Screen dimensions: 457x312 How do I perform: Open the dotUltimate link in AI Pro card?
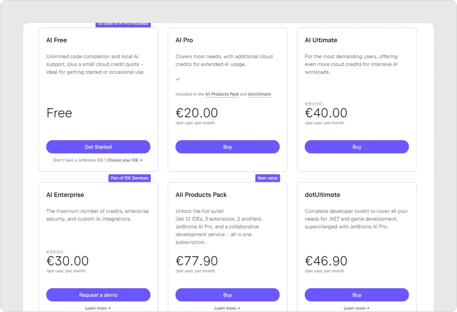(x=259, y=94)
